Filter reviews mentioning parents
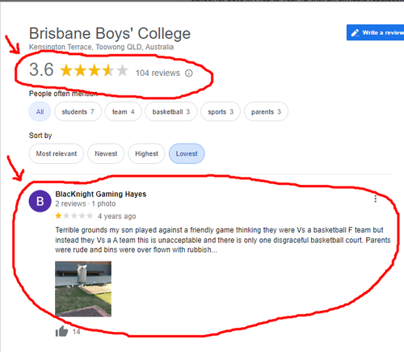 click(266, 111)
